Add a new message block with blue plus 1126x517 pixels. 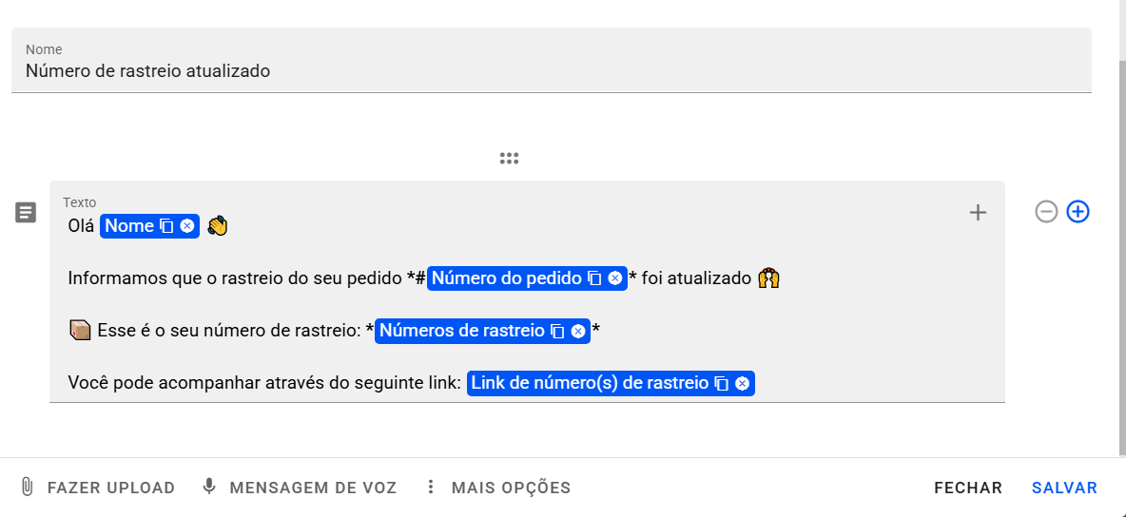[1077, 212]
